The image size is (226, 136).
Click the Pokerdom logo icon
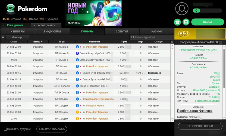[x=11, y=9]
